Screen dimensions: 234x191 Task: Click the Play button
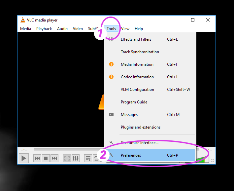tap(23, 158)
